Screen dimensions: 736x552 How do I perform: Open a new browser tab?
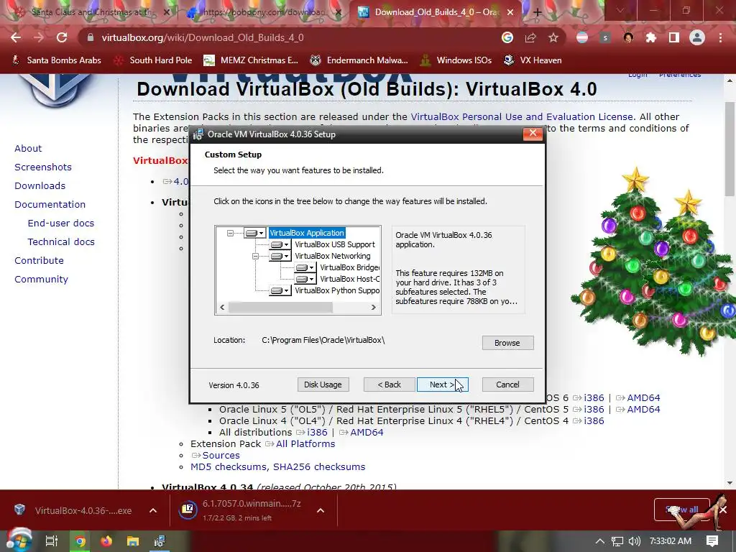pyautogui.click(x=538, y=12)
